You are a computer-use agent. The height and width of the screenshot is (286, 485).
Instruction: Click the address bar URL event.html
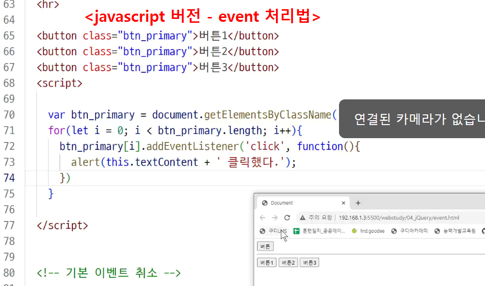click(399, 218)
